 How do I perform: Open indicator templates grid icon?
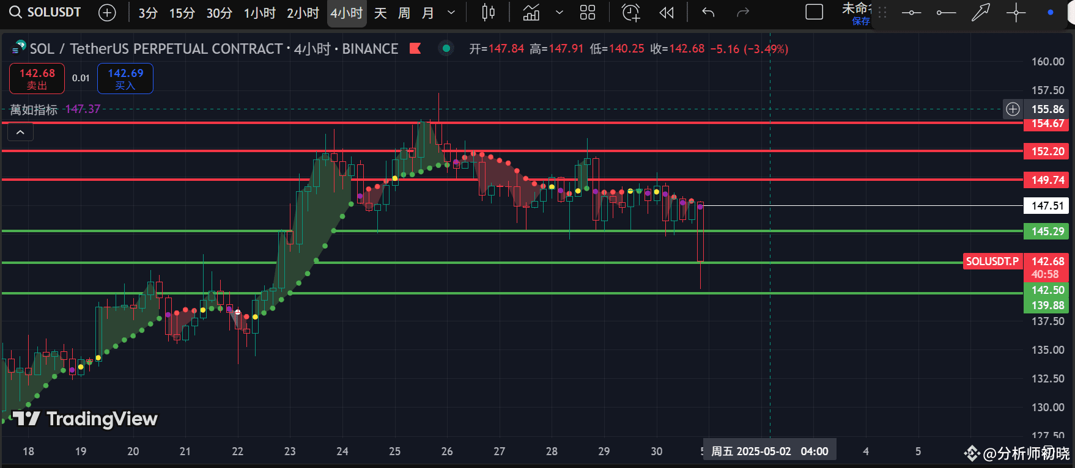pyautogui.click(x=588, y=12)
